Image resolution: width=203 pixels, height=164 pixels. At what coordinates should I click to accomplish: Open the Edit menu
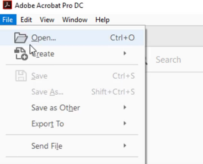[26, 20]
